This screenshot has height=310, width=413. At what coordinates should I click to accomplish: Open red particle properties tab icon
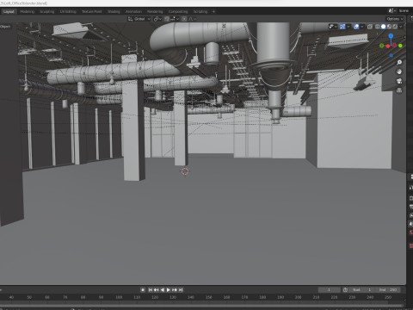(410, 232)
